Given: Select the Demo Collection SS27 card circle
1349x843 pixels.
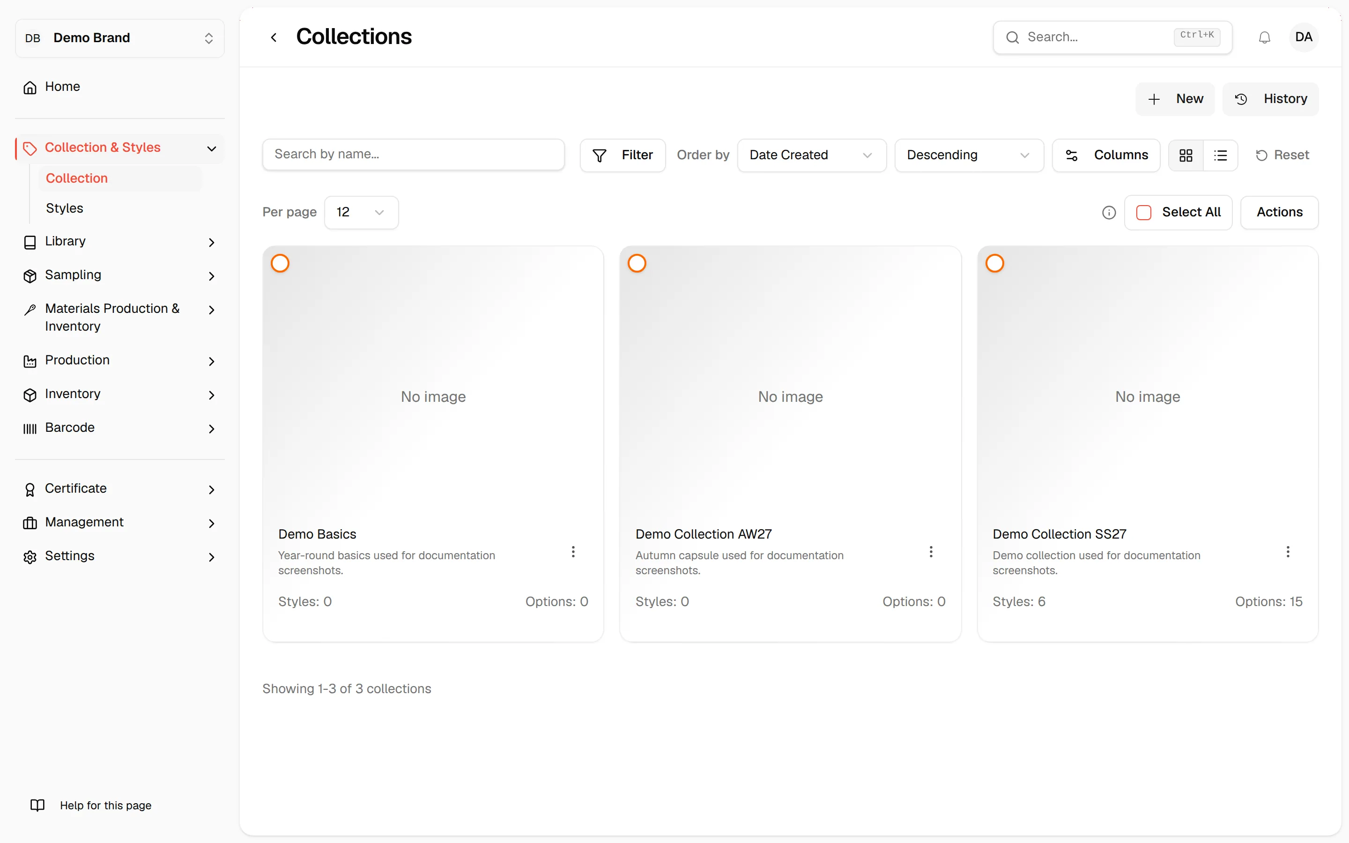Looking at the screenshot, I should click(994, 263).
